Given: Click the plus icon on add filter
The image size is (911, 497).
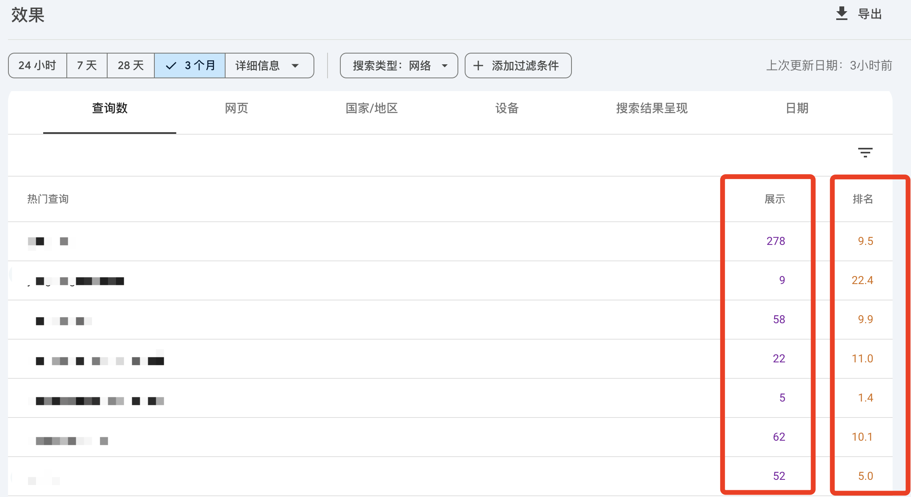Looking at the screenshot, I should [478, 66].
